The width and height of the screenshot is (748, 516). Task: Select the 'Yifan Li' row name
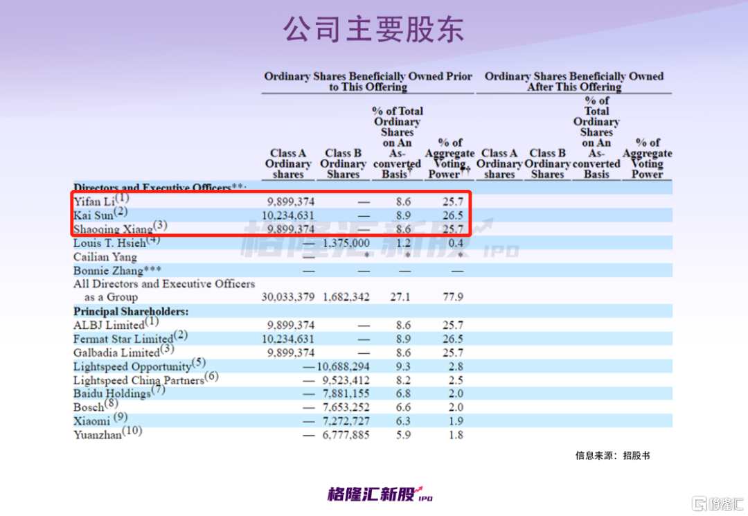(x=101, y=201)
